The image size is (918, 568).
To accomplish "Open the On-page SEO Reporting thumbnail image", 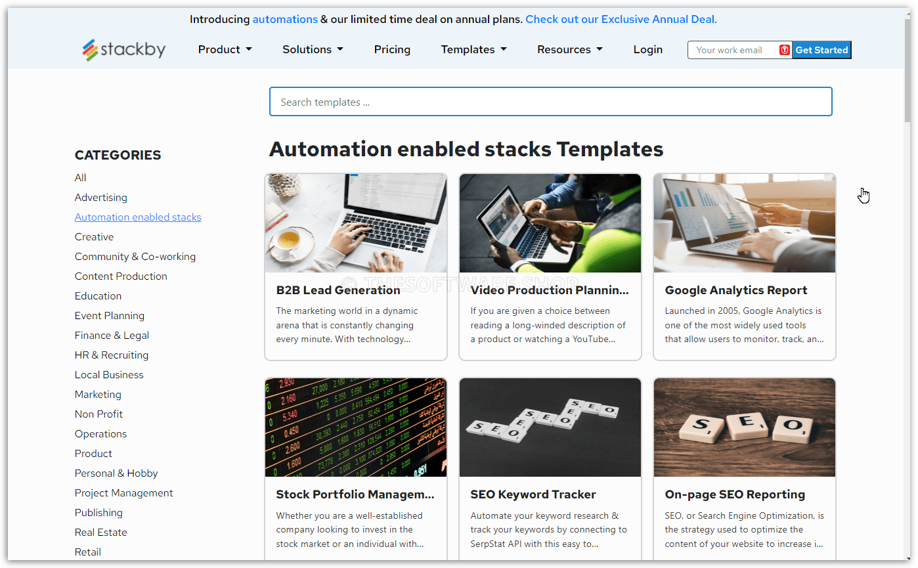I will [745, 427].
